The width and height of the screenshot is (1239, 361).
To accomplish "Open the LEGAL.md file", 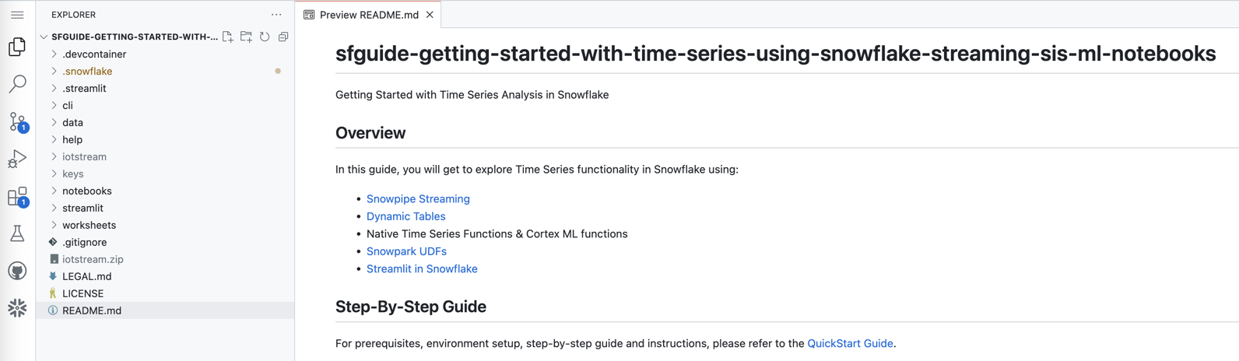I will click(x=86, y=276).
